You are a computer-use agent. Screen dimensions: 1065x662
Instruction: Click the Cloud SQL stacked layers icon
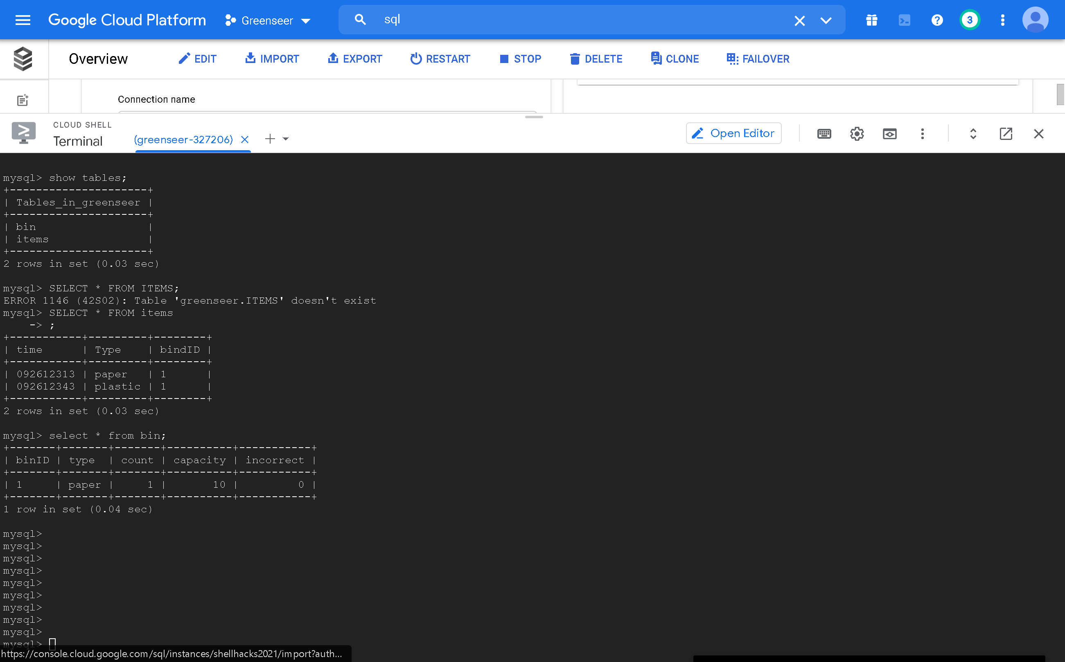coord(23,59)
